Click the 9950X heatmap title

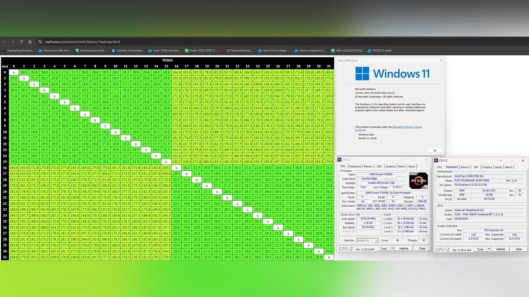(167, 61)
